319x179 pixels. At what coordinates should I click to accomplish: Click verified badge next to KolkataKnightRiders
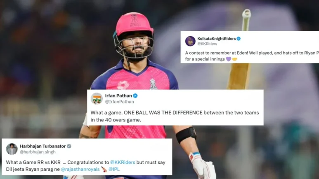[239, 39]
